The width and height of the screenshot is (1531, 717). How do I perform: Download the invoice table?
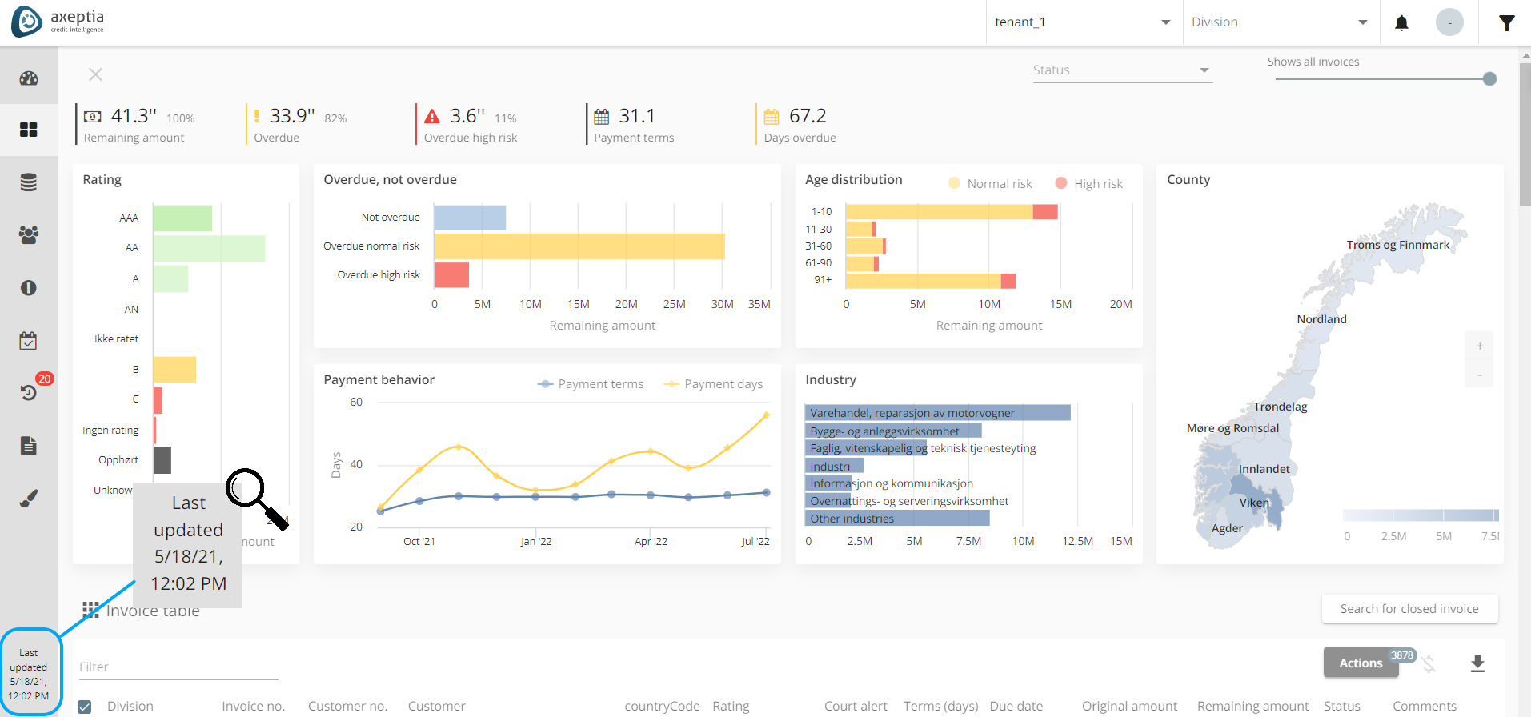[1478, 663]
